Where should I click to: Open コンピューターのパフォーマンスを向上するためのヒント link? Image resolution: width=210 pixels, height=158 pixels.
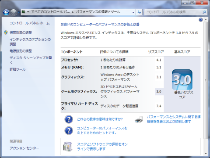[102, 130]
